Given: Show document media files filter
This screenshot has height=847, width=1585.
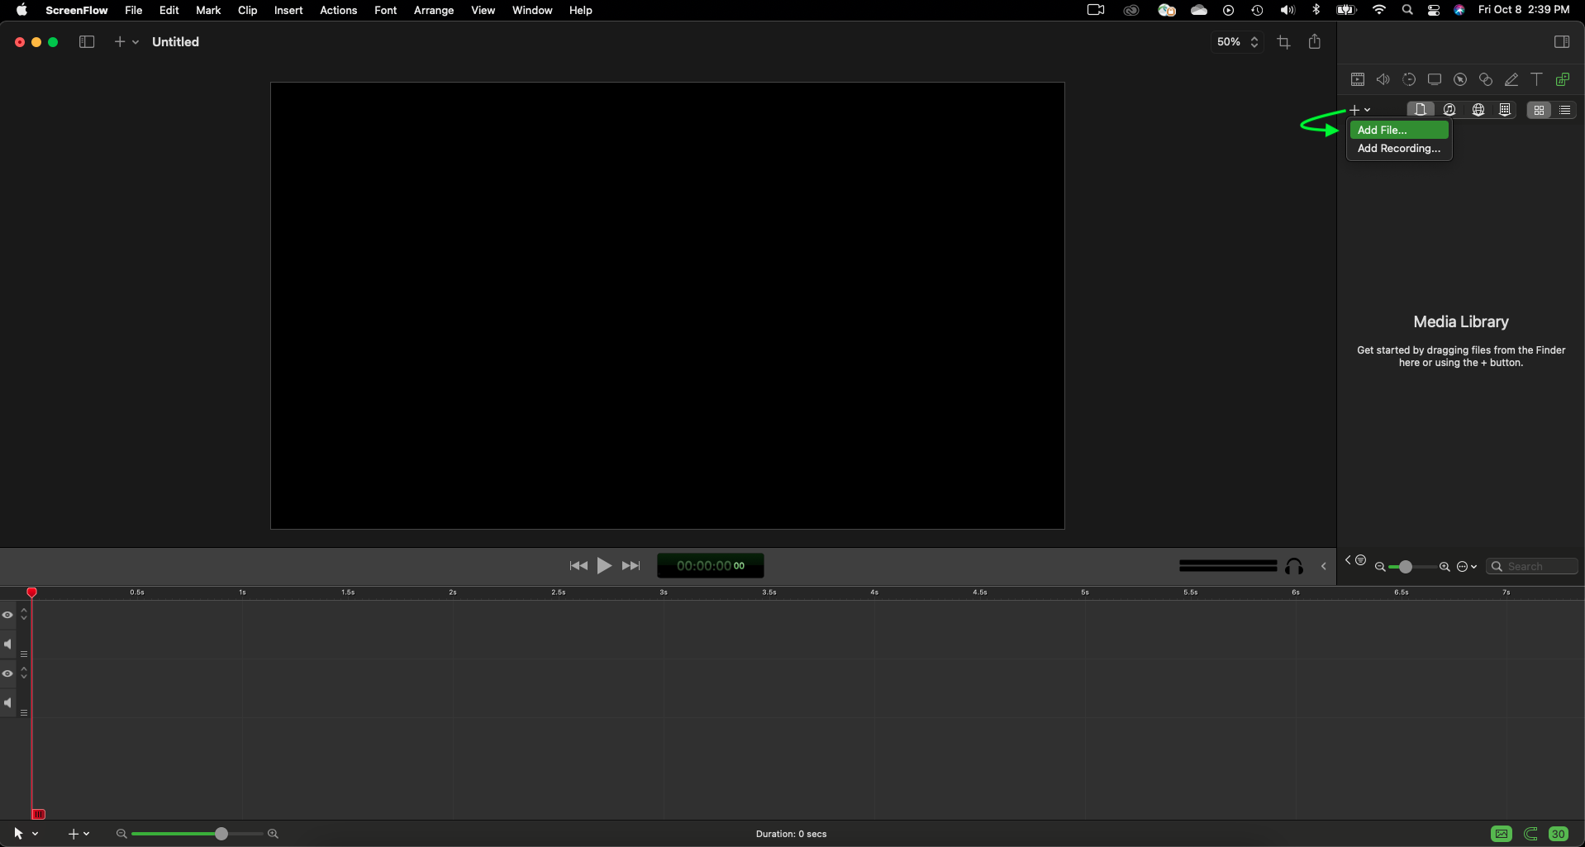Looking at the screenshot, I should [x=1421, y=110].
